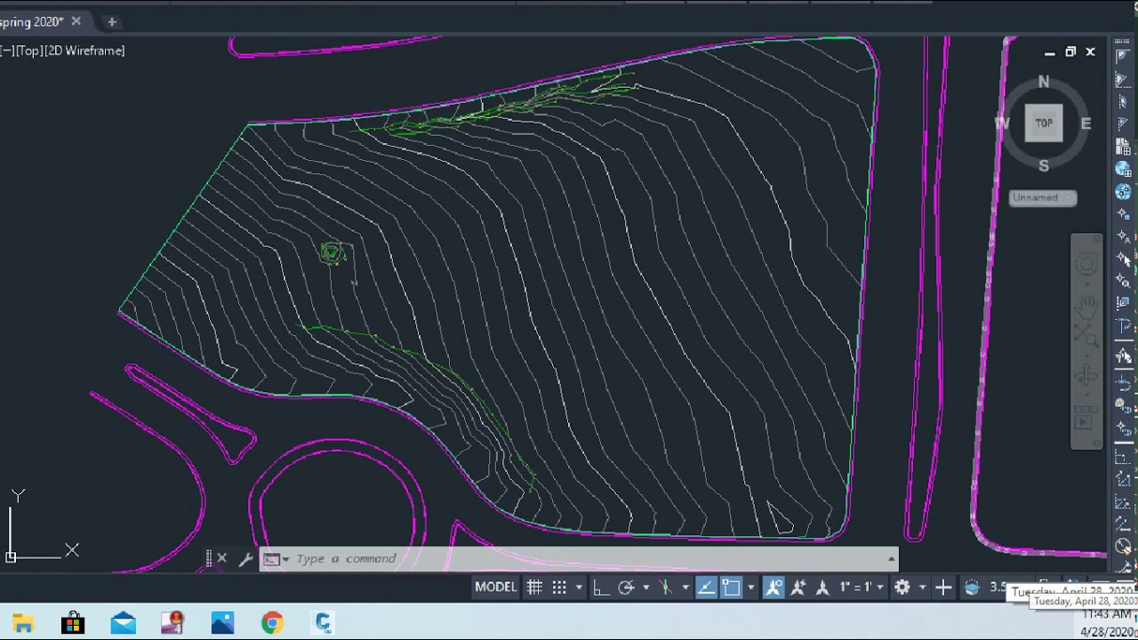The height and width of the screenshot is (640, 1138).
Task: Click the first icon at top of right toolbar
Action: click(x=1123, y=56)
